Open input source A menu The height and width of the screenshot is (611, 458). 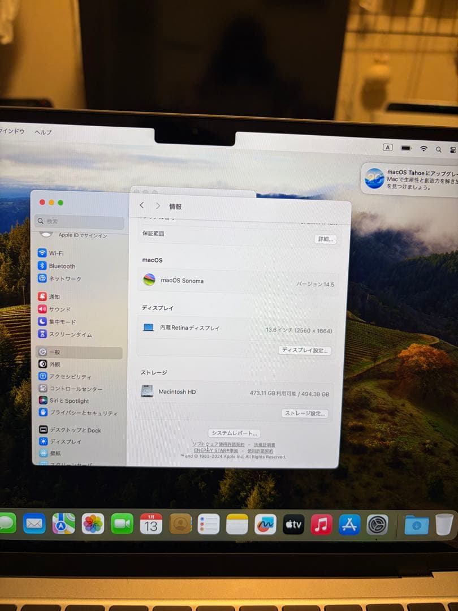387,147
